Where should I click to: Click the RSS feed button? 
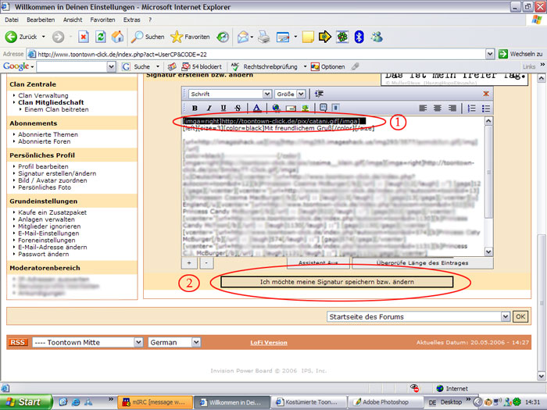(x=18, y=342)
